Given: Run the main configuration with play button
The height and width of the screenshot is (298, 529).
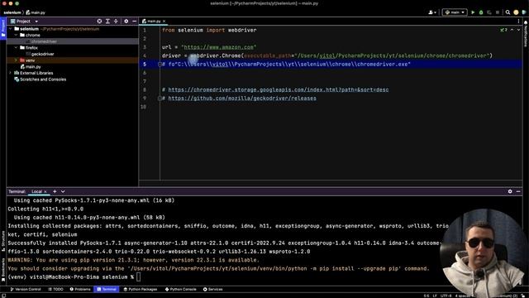Looking at the screenshot, I should click(x=473, y=12).
